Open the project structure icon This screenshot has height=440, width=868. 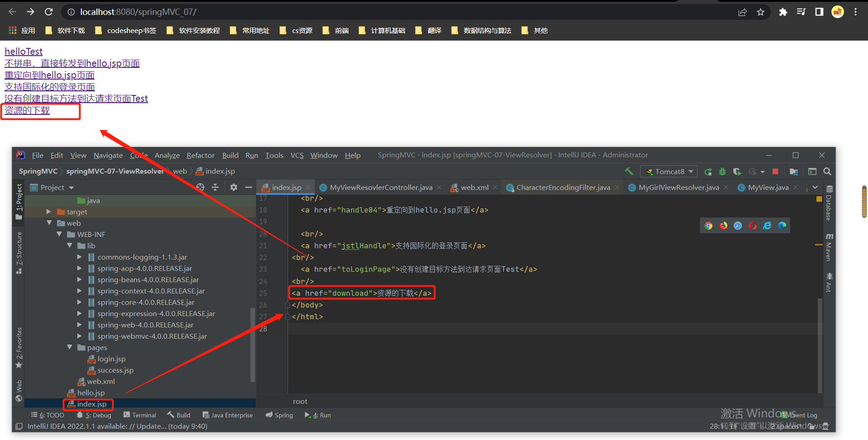(793, 171)
